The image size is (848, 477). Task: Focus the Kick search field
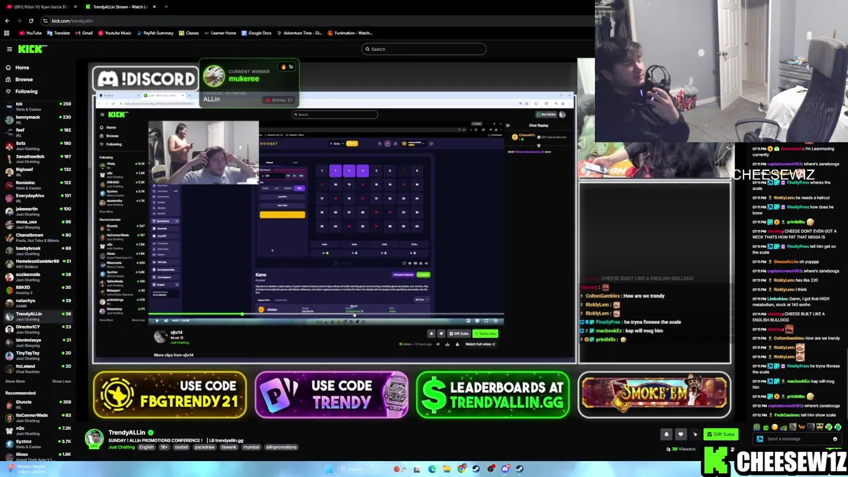click(424, 49)
